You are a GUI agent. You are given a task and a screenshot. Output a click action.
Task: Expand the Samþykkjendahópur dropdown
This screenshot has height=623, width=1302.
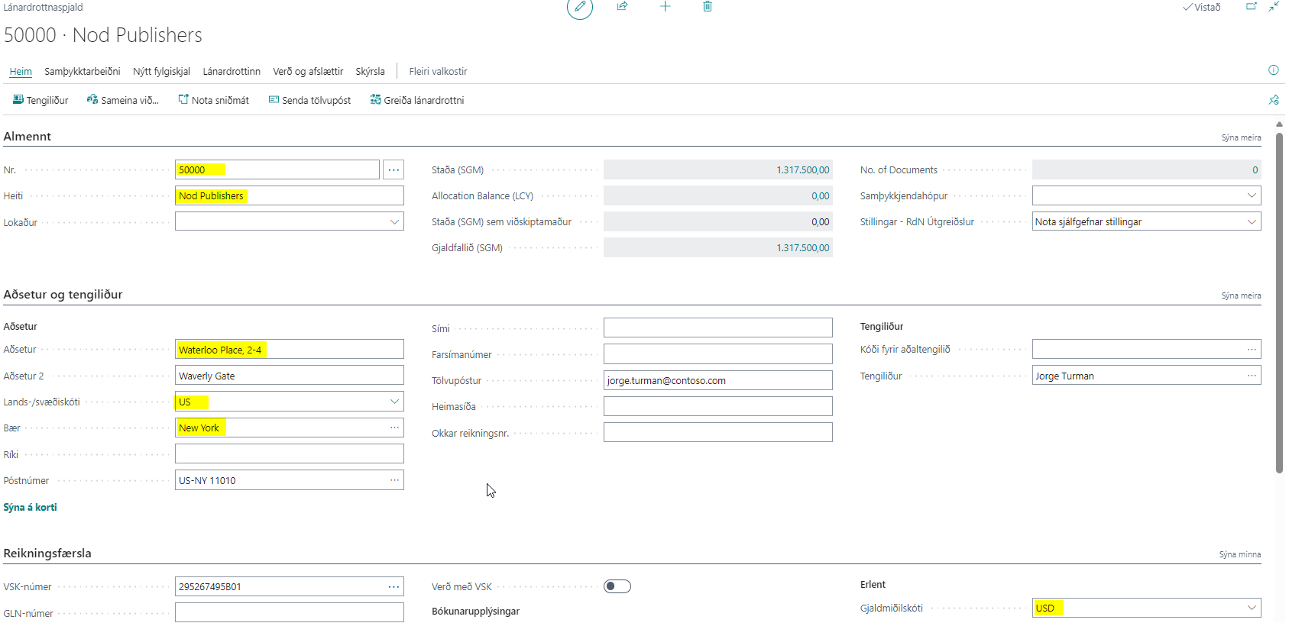(1251, 195)
